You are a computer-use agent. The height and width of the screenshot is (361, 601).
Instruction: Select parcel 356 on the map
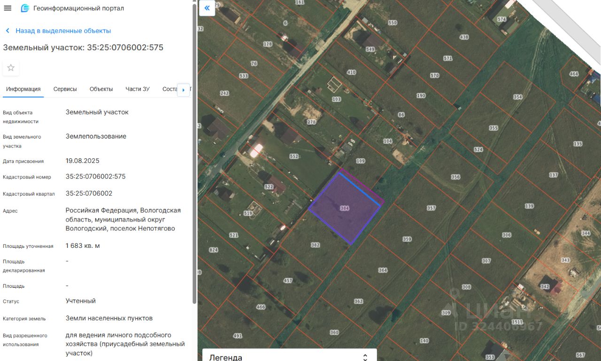click(x=455, y=177)
